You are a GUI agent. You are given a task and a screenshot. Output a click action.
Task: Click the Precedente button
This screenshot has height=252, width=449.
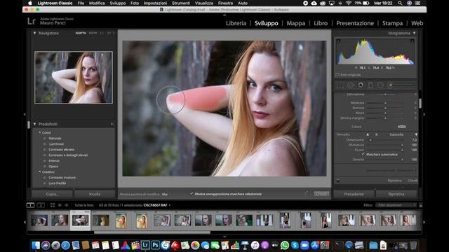pyautogui.click(x=354, y=194)
